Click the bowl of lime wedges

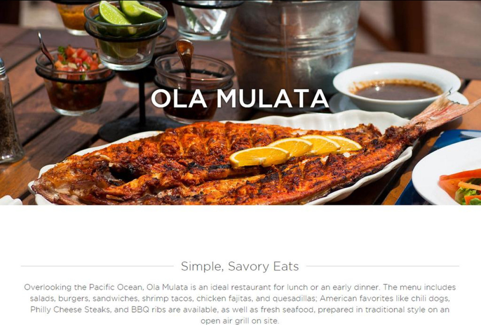[x=126, y=35]
